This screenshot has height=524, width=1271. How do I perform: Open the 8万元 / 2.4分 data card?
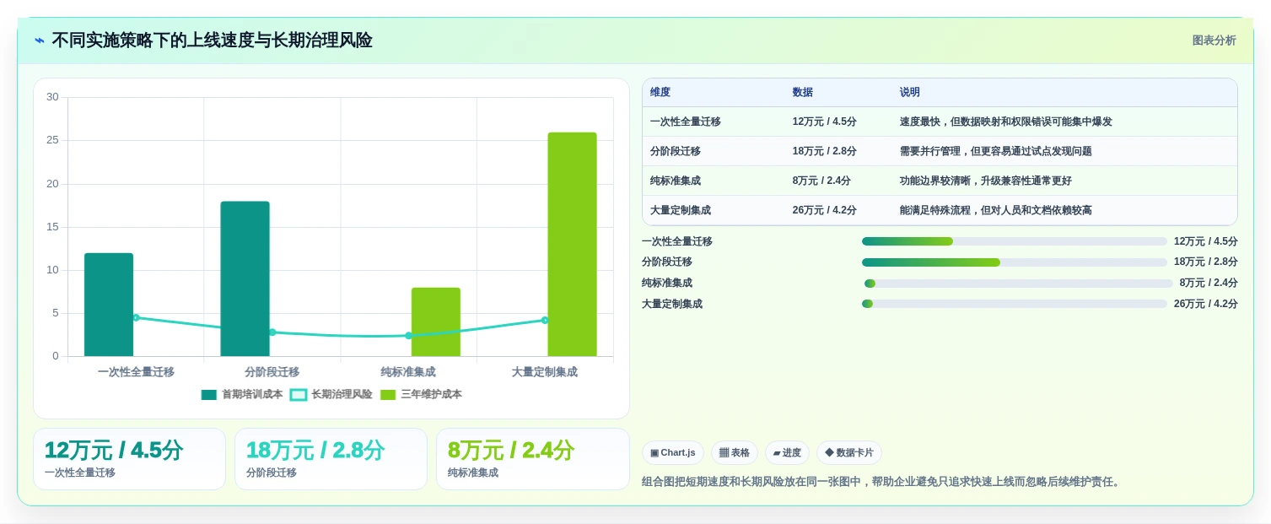pyautogui.click(x=532, y=459)
